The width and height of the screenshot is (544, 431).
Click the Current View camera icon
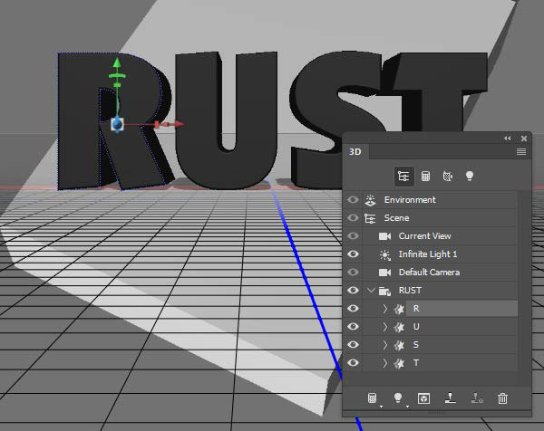coord(384,236)
